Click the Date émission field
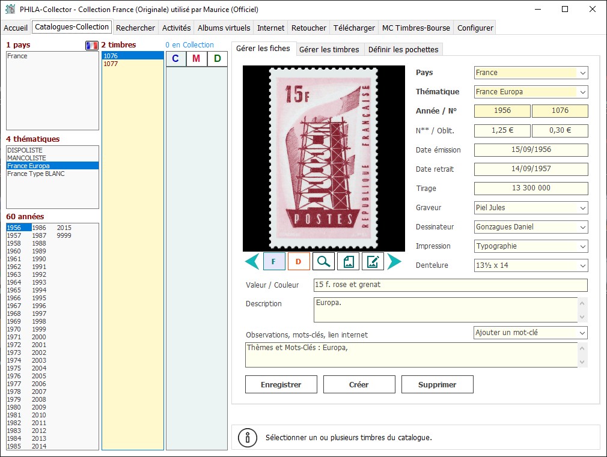The image size is (607, 457). pos(531,150)
